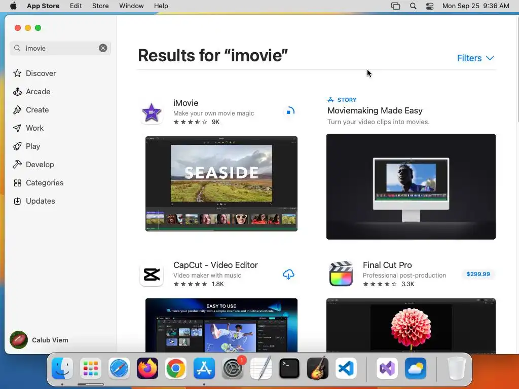Open Moviemaking Made Easy story
Image resolution: width=519 pixels, height=389 pixels.
click(x=375, y=110)
